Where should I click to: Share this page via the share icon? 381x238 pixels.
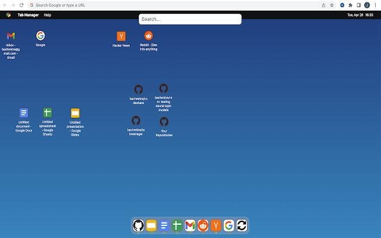tap(323, 5)
